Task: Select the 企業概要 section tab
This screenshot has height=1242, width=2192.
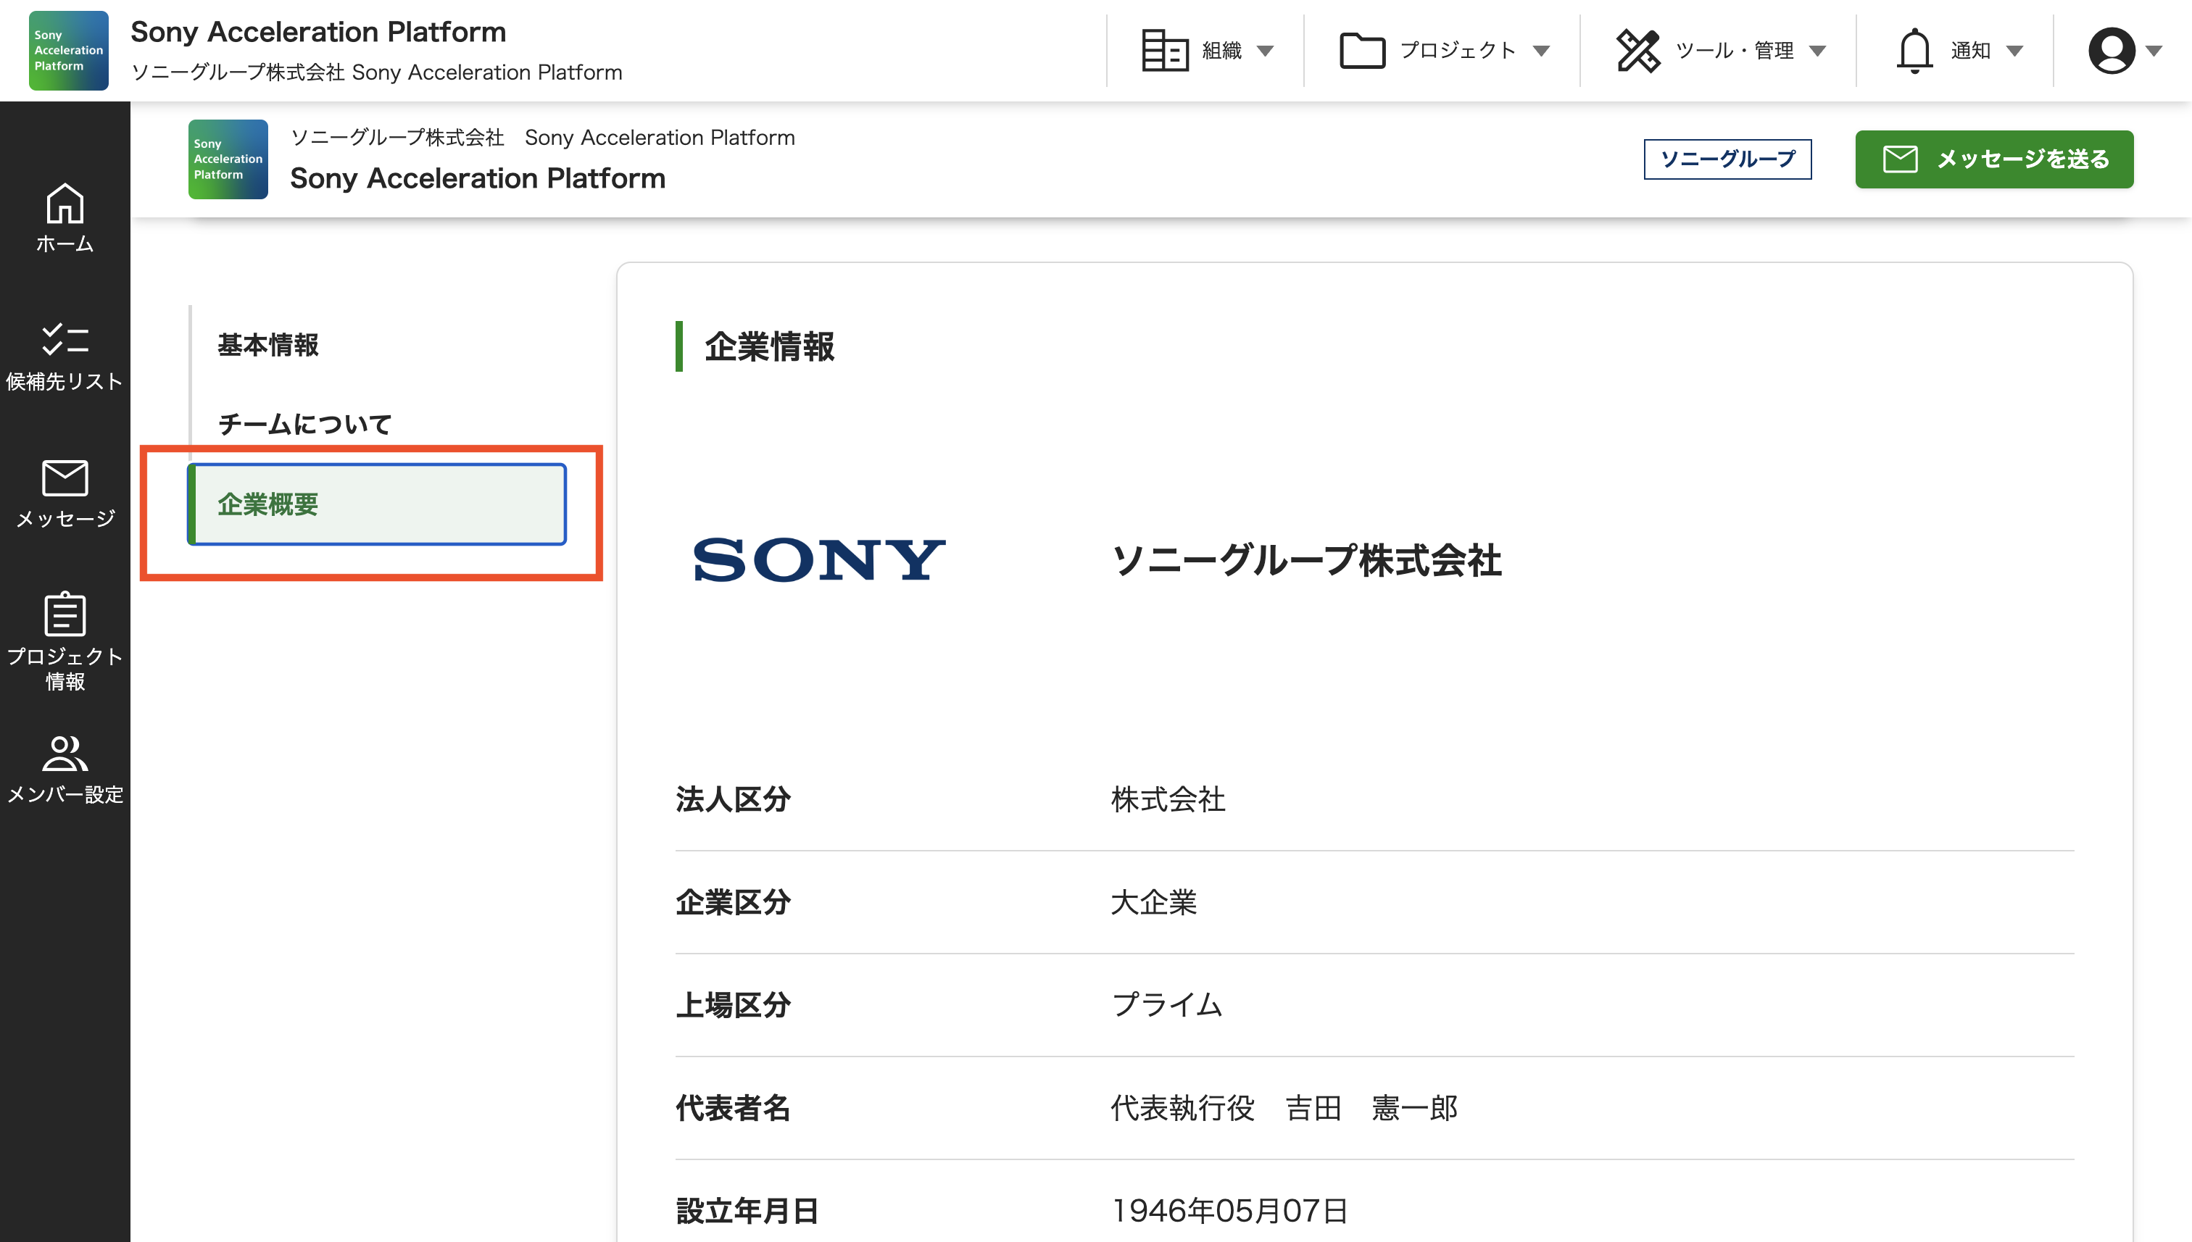Action: pos(376,504)
